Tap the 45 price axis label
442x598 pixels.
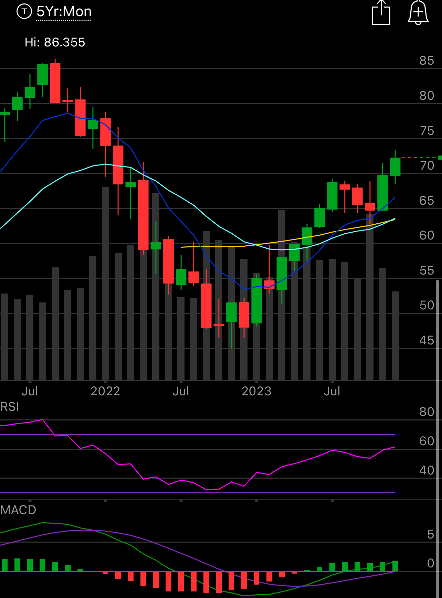427,340
